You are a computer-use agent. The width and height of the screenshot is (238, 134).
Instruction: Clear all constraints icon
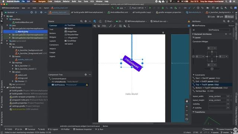pos(110,26)
